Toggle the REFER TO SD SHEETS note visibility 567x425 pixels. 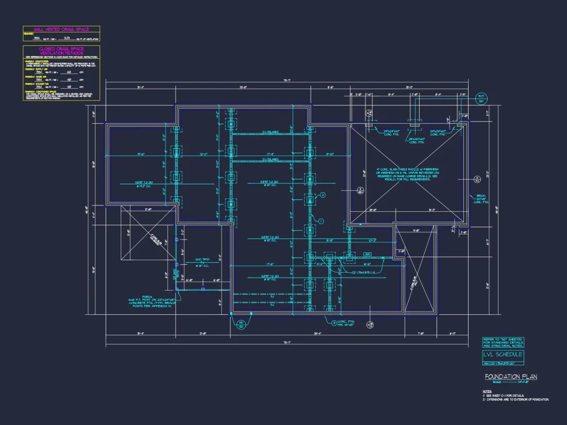coord(504,342)
